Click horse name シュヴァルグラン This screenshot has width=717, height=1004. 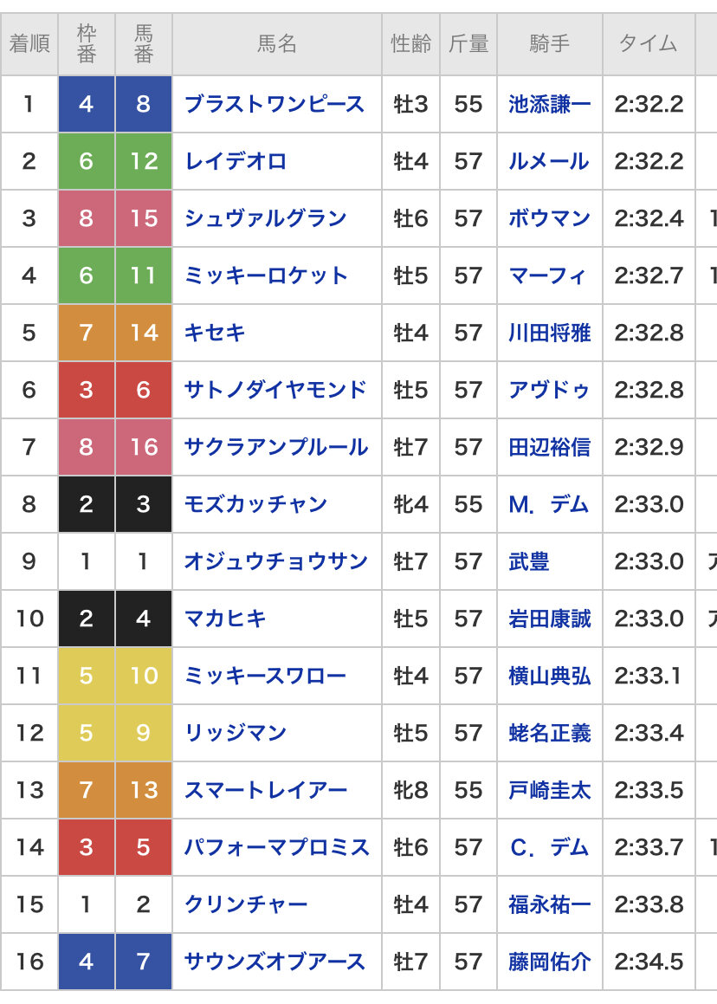tap(265, 218)
